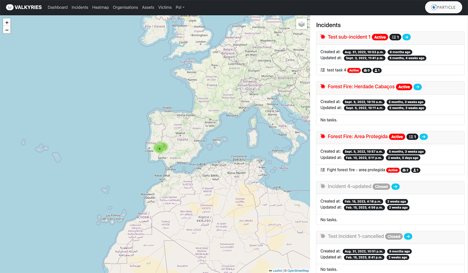
Task: Navigate to Organisations
Action: [x=125, y=7]
